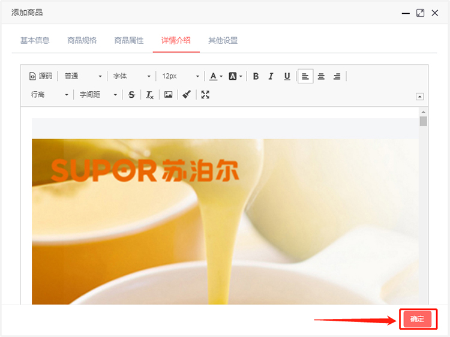The height and width of the screenshot is (337, 450).
Task: Toggle bold formatting
Action: [x=256, y=76]
